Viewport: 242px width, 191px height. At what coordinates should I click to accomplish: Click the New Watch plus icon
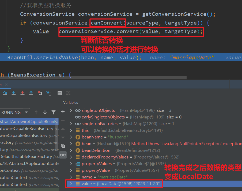pyautogui.click(x=63, y=112)
